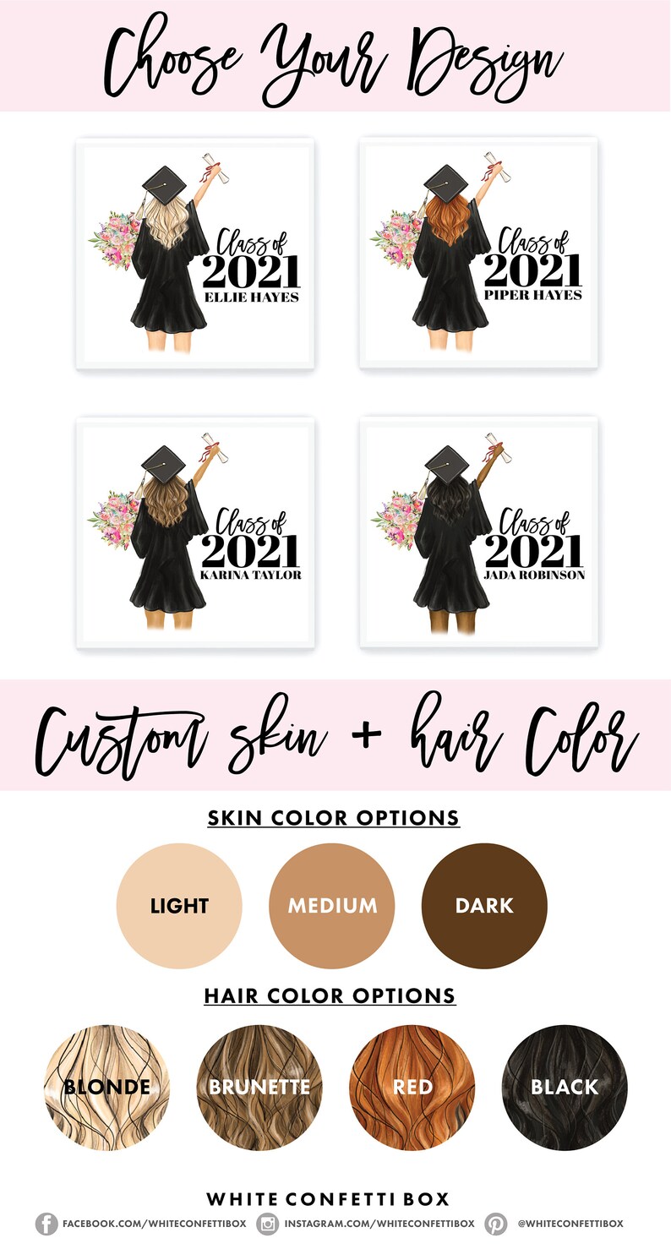Image resolution: width=671 pixels, height=1249 pixels.
Task: Click the White Confetti Box brand name
Action: (x=328, y=1198)
